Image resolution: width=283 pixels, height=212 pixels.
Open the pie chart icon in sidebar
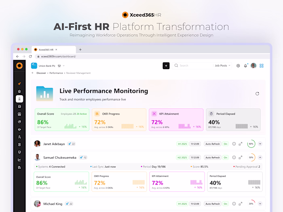(x=19, y=122)
